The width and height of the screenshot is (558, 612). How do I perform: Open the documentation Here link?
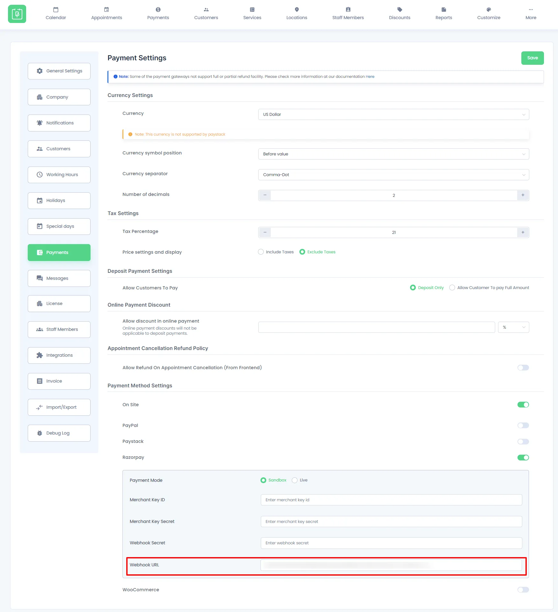pyautogui.click(x=370, y=77)
